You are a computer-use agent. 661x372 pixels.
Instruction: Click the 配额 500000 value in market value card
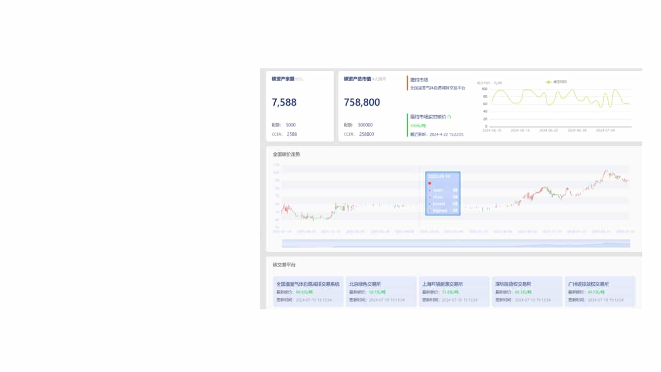click(x=365, y=125)
